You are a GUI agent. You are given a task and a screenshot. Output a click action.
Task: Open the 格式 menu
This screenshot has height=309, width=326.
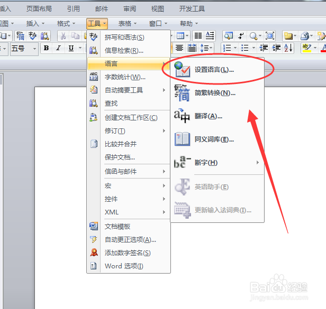pyautogui.click(x=66, y=23)
